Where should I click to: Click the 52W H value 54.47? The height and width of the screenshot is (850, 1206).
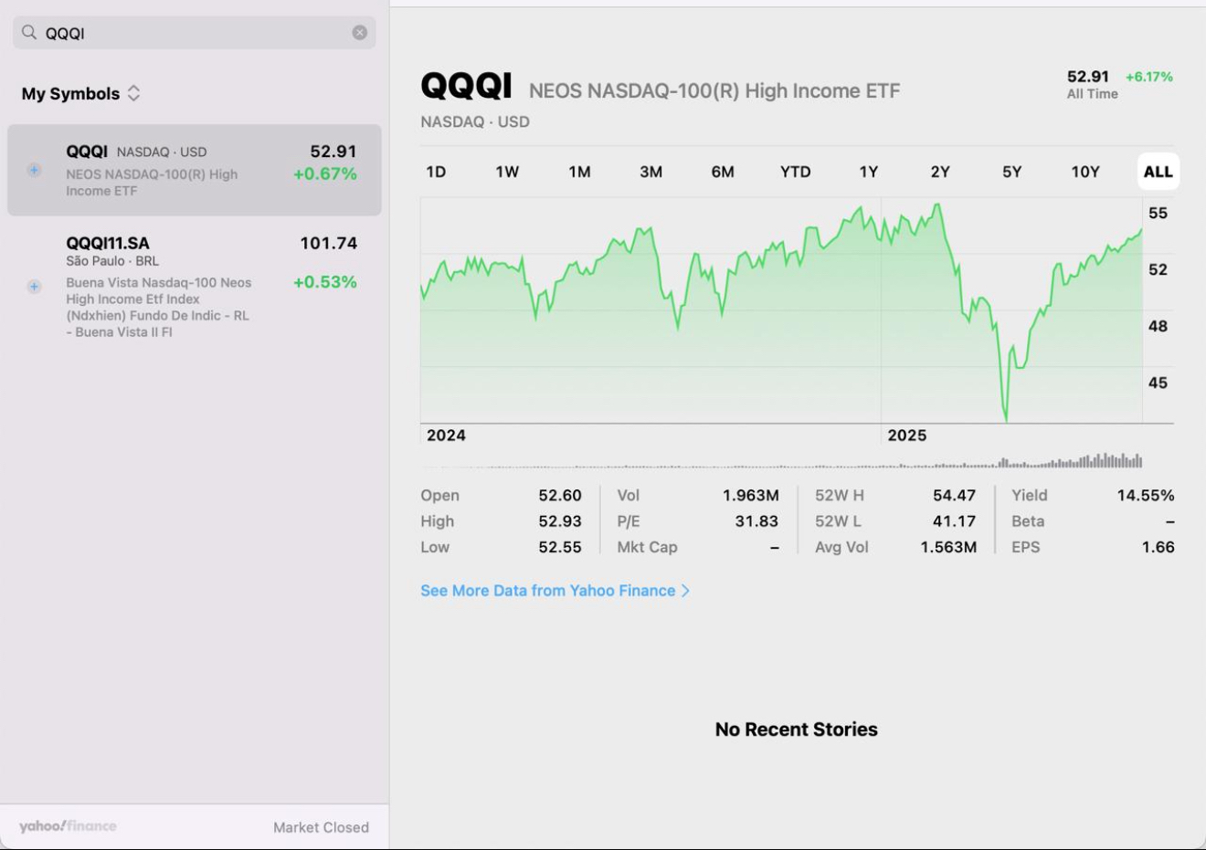[955, 495]
